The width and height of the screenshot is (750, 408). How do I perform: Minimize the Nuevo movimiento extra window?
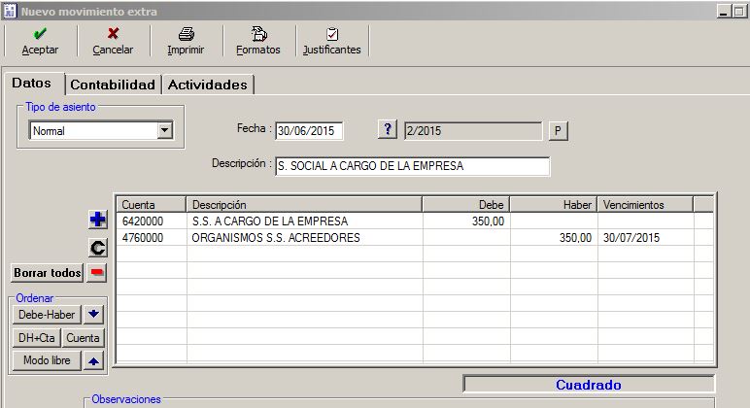723,11
